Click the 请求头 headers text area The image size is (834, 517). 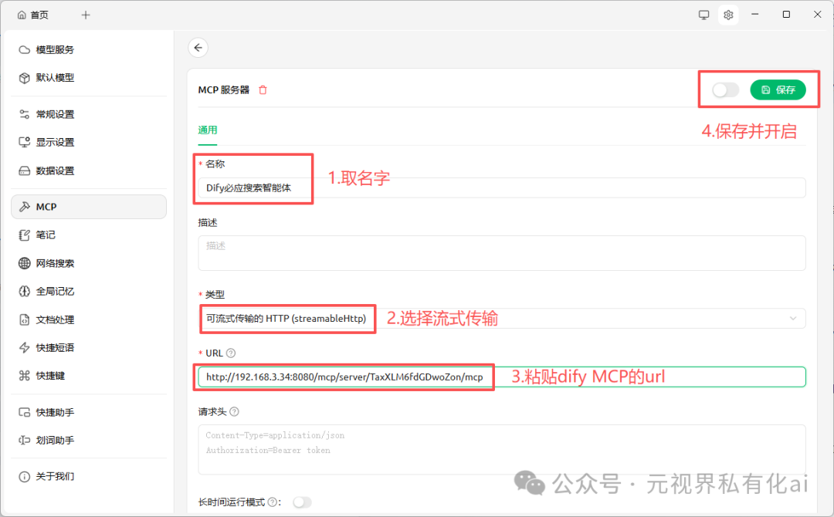point(502,449)
